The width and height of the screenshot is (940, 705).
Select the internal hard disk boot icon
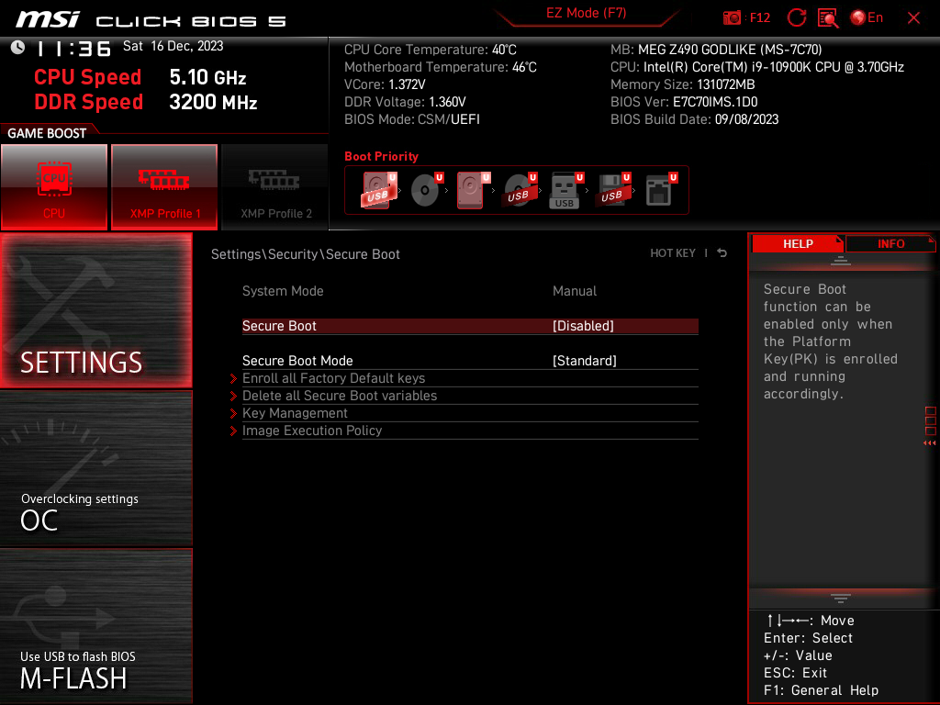(473, 190)
